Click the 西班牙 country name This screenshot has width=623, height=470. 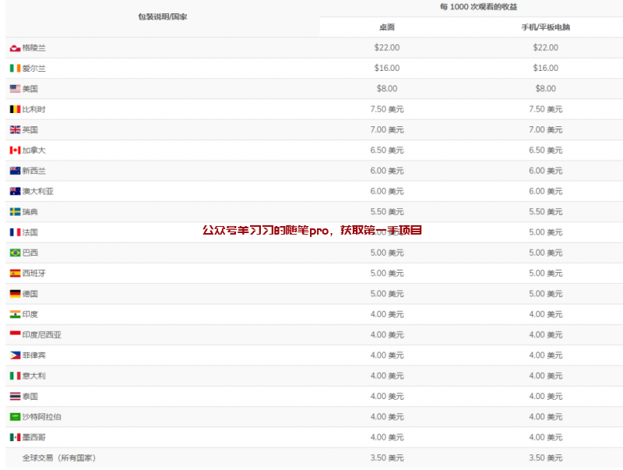(x=34, y=274)
